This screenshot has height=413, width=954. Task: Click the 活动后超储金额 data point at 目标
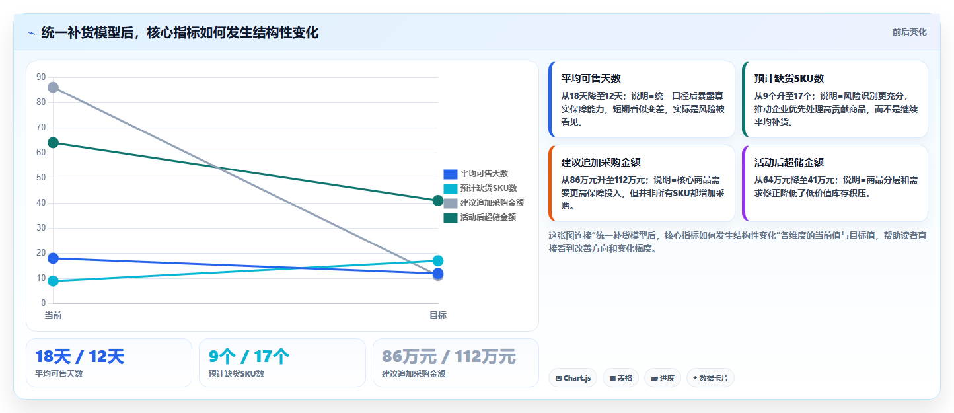click(x=437, y=200)
